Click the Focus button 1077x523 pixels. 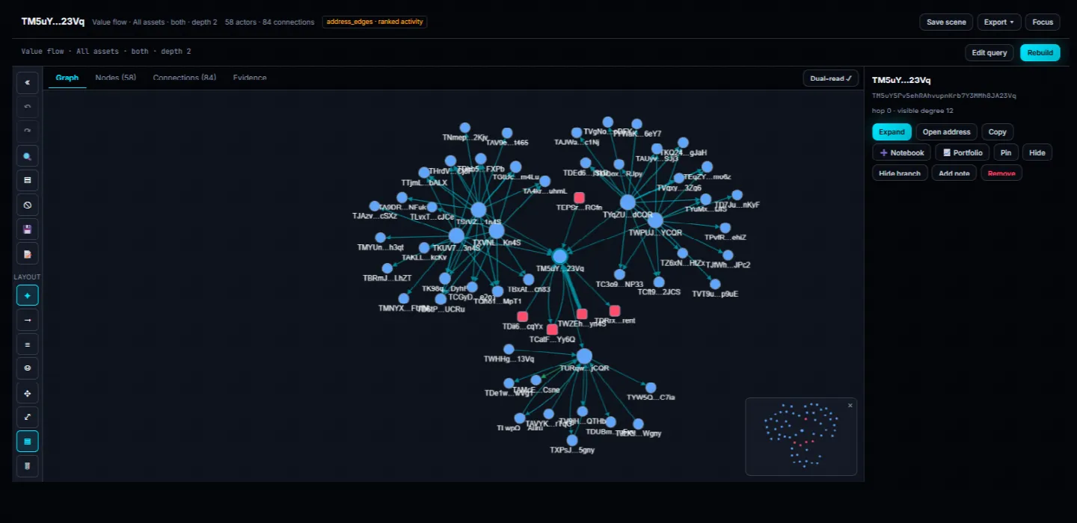click(1043, 22)
